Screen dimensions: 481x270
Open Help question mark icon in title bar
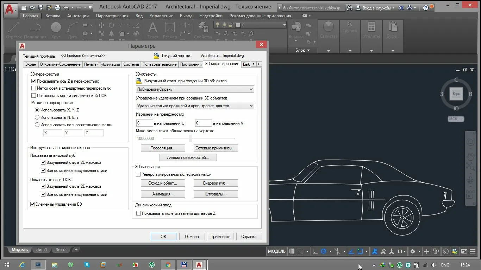(x=426, y=7)
